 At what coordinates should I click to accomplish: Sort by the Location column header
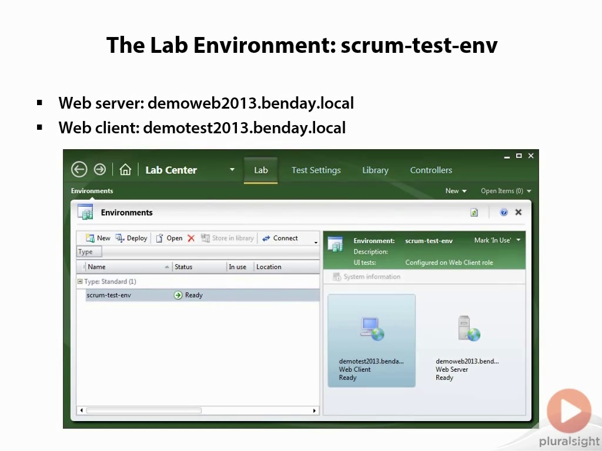[x=286, y=267]
